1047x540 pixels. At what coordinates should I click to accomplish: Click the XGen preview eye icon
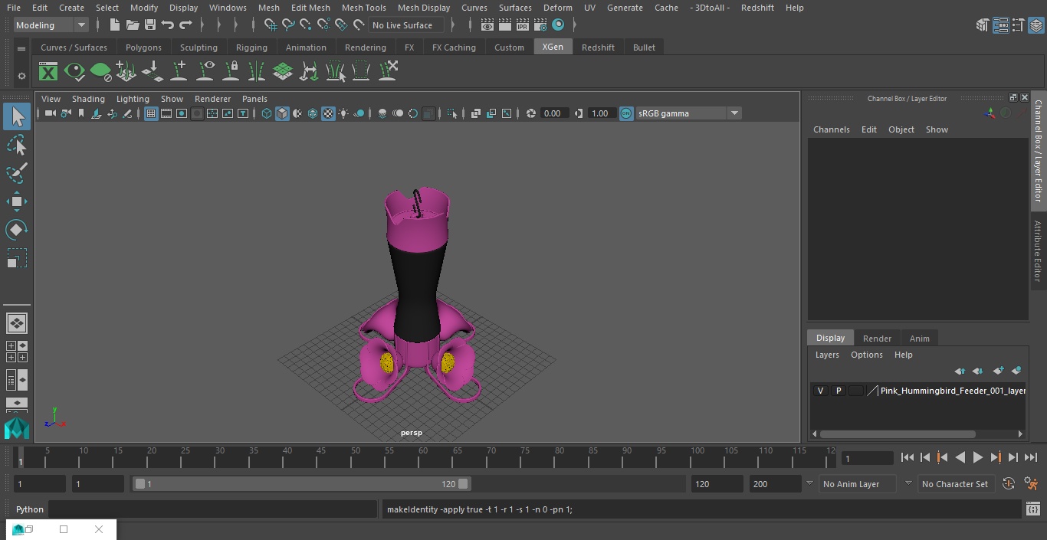pyautogui.click(x=74, y=72)
